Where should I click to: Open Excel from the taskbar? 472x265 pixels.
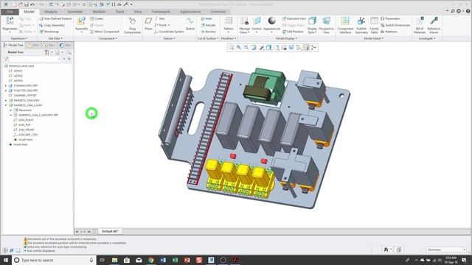pos(175,260)
